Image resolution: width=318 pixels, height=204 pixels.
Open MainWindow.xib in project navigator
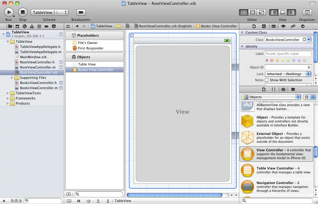pyautogui.click(x=33, y=57)
